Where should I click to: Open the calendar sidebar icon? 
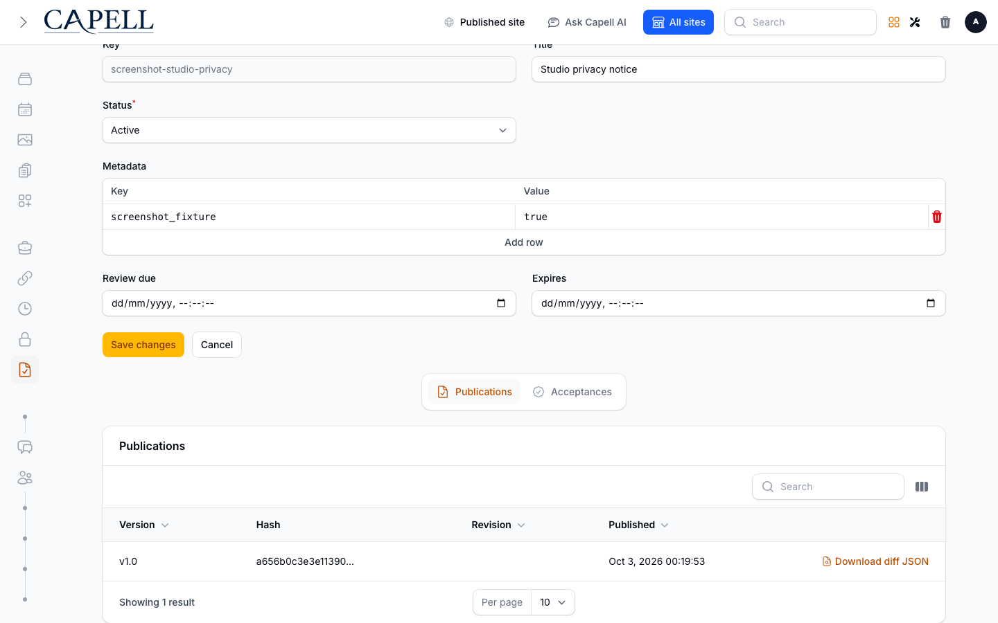[x=25, y=109]
